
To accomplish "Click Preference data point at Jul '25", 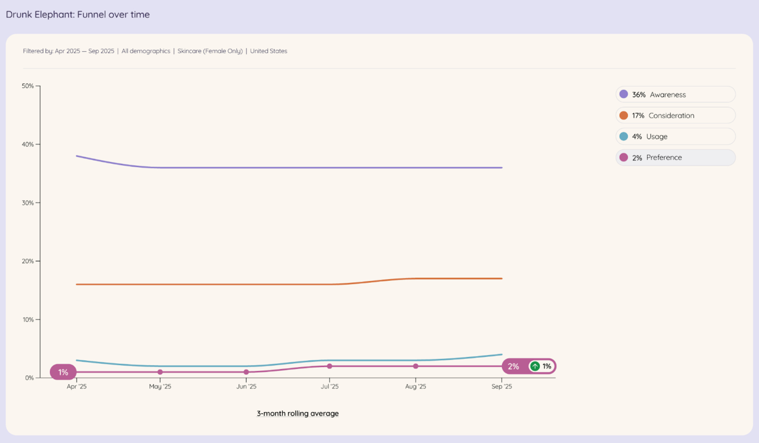I will (329, 366).
